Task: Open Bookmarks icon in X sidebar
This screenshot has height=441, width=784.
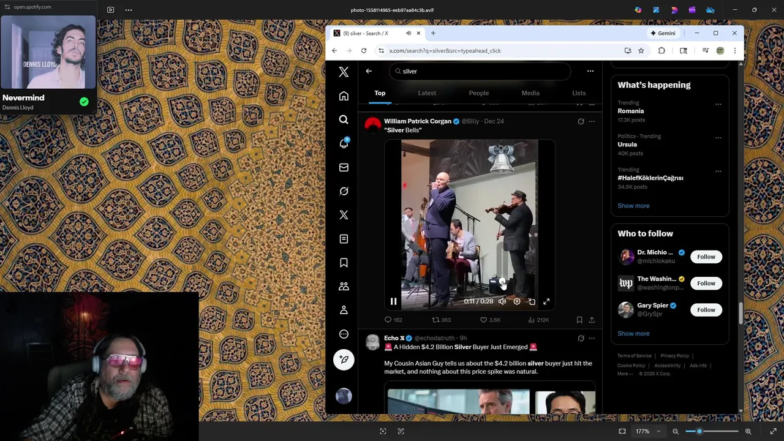Action: [x=344, y=263]
